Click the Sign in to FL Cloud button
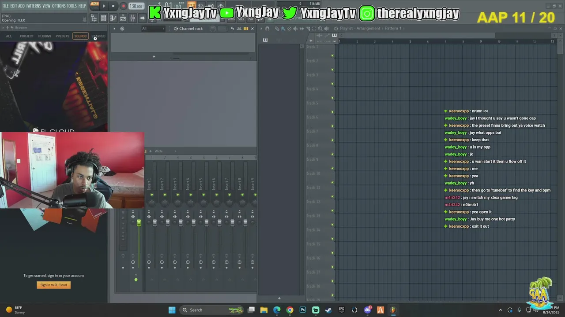The height and width of the screenshot is (317, 565). 53,285
